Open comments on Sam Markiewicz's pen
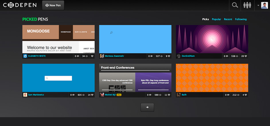Screen dimensions: 270x126 click(72, 95)
